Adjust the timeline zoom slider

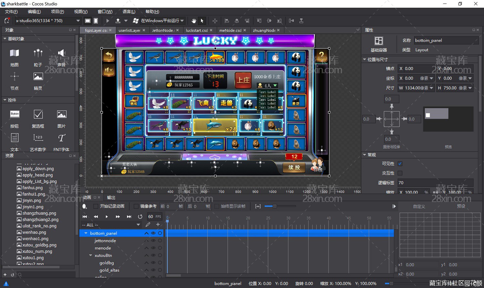click(275, 206)
